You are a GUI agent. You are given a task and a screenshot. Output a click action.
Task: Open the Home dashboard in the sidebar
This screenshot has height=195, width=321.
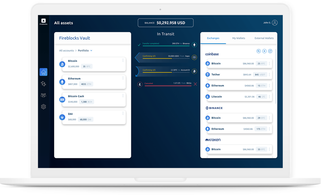(43, 72)
